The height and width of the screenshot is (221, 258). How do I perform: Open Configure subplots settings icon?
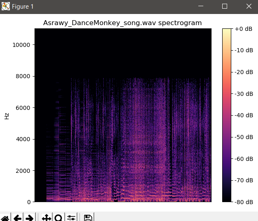71,218
